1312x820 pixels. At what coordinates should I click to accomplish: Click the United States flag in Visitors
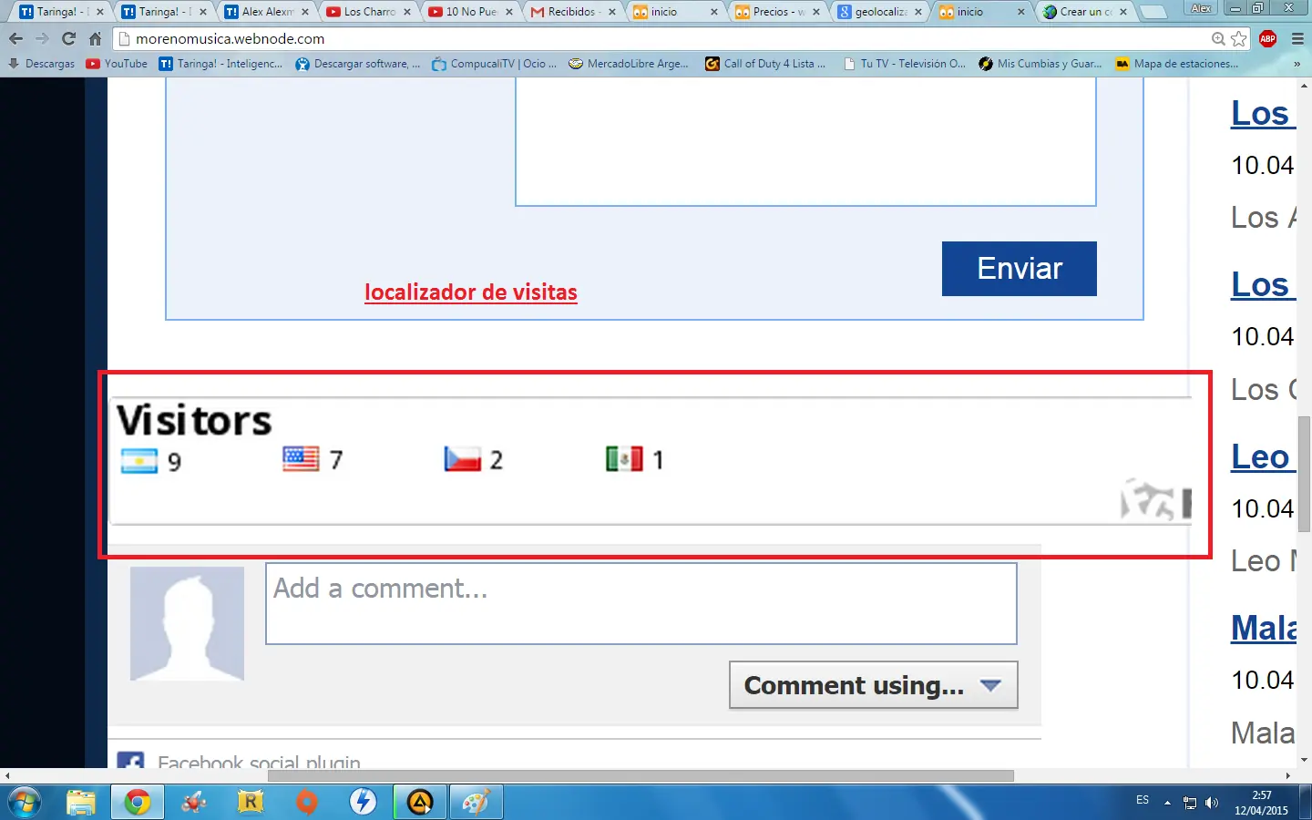coord(301,458)
